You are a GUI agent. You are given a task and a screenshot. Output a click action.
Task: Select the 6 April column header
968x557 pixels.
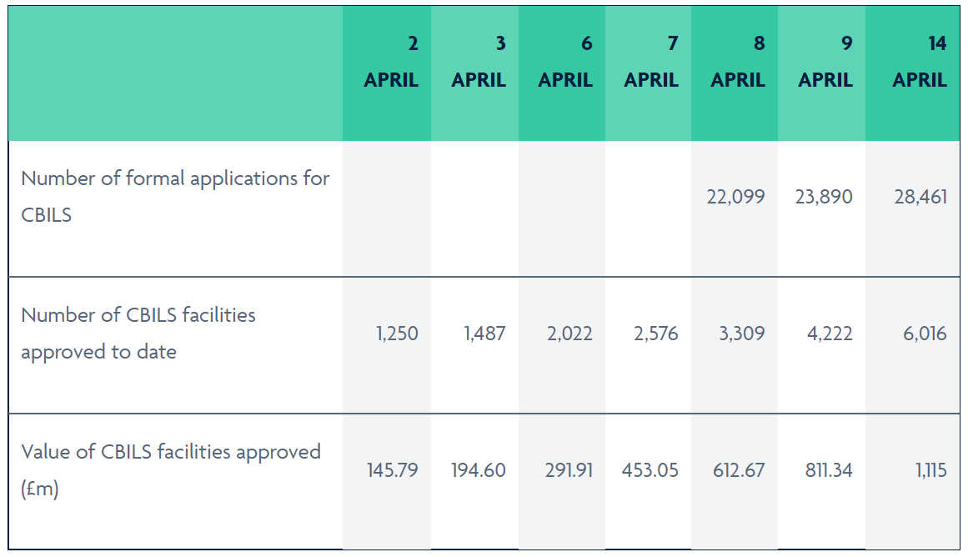pos(565,63)
